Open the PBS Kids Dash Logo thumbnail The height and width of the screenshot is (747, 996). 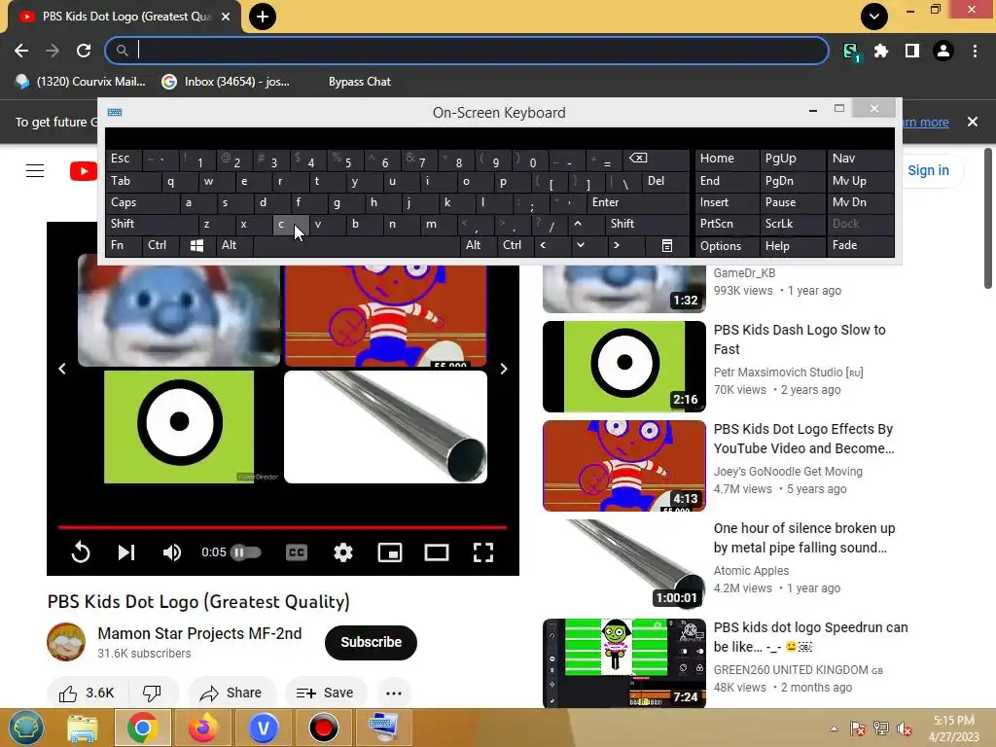tap(623, 367)
